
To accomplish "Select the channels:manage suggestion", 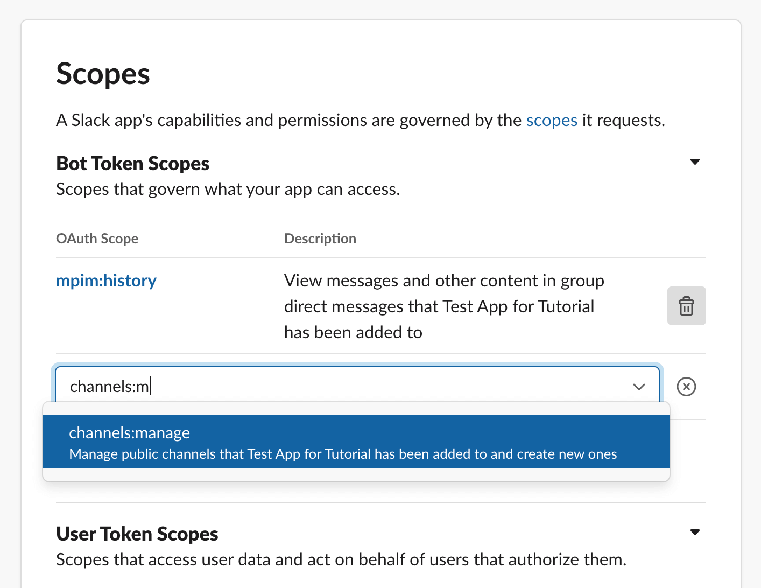I will (129, 433).
